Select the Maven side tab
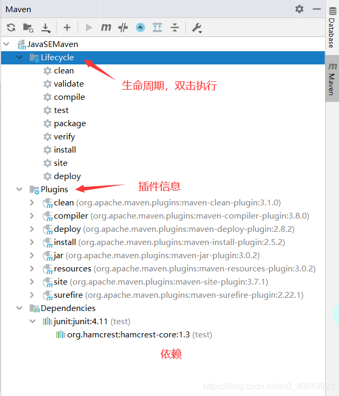The image size is (339, 396). pos(332,79)
